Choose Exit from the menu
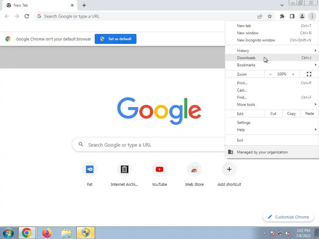The width and height of the screenshot is (319, 239). click(272, 140)
